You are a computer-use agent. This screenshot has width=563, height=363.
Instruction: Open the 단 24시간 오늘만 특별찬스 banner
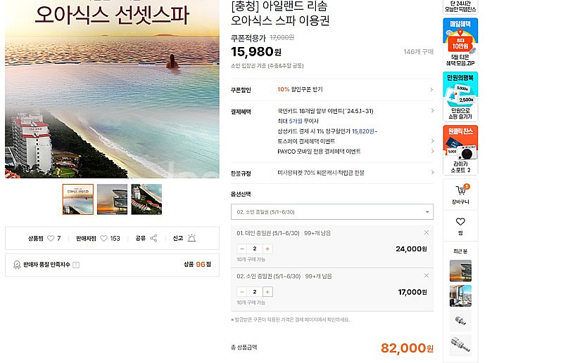click(x=460, y=6)
